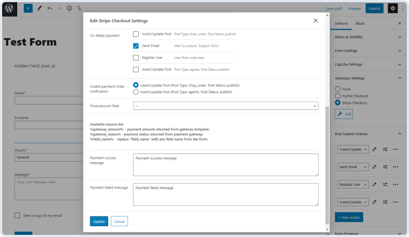The height and width of the screenshot is (237, 409).
Task: Focus Payment failed message textarea
Action: click(225, 194)
